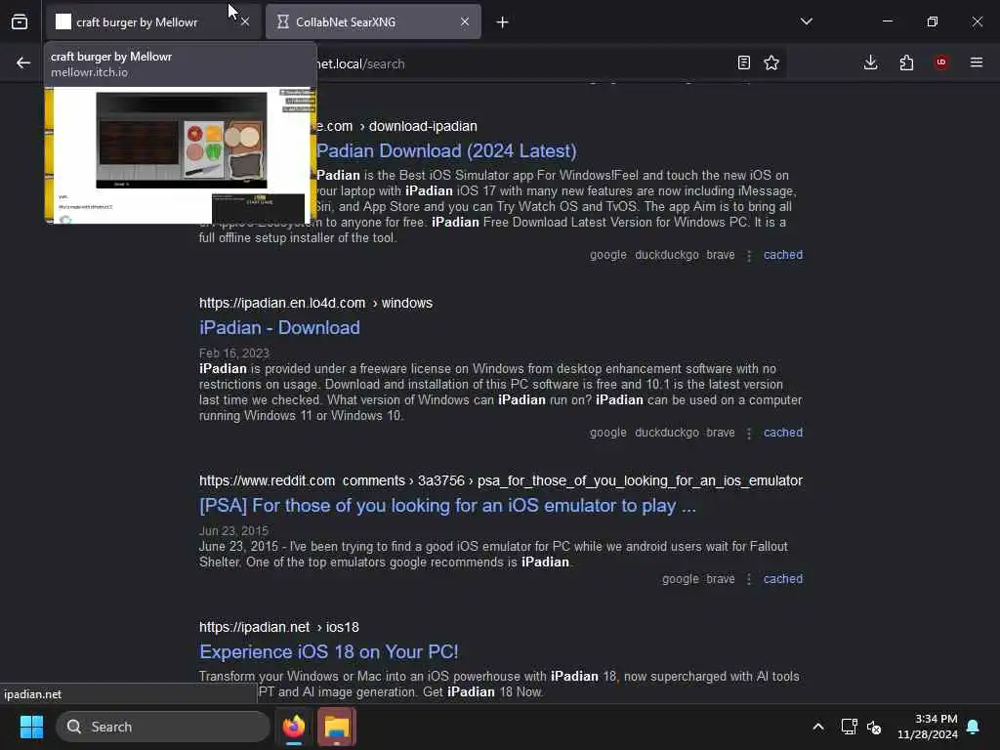The width and height of the screenshot is (1000, 750).
Task: Open network display icon in system tray
Action: click(849, 727)
